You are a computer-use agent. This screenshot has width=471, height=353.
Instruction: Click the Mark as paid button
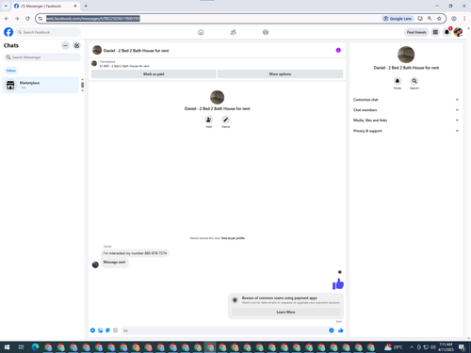154,74
